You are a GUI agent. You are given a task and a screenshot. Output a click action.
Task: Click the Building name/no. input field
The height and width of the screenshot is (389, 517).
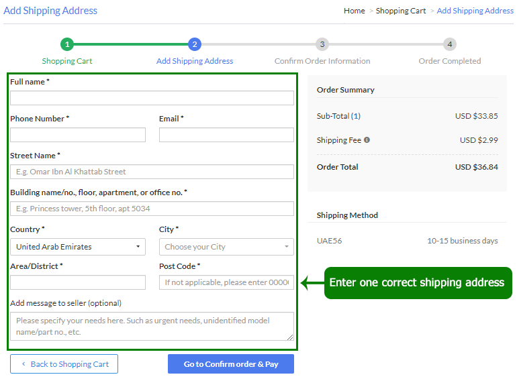(152, 209)
